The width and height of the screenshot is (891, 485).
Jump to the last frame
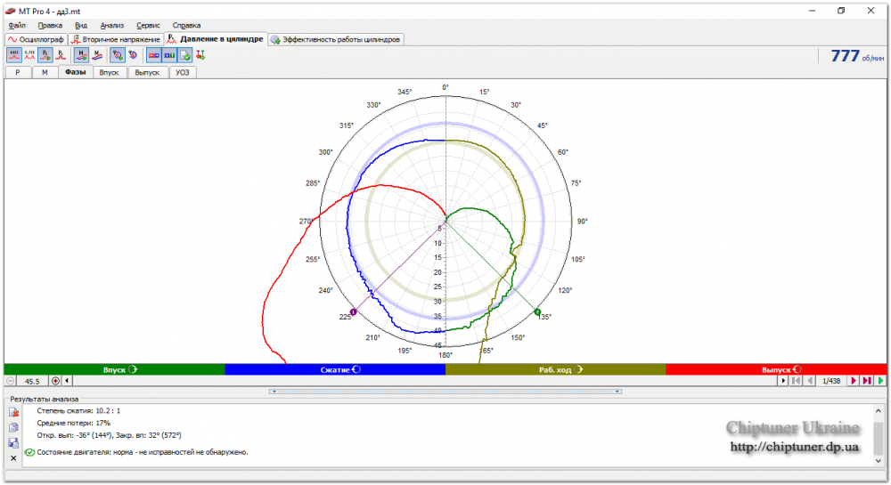click(867, 381)
